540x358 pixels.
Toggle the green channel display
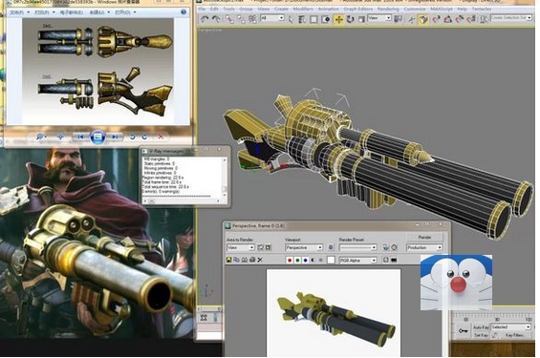click(x=297, y=261)
